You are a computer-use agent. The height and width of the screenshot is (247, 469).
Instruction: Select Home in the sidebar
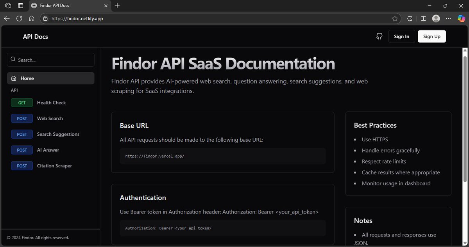click(50, 78)
